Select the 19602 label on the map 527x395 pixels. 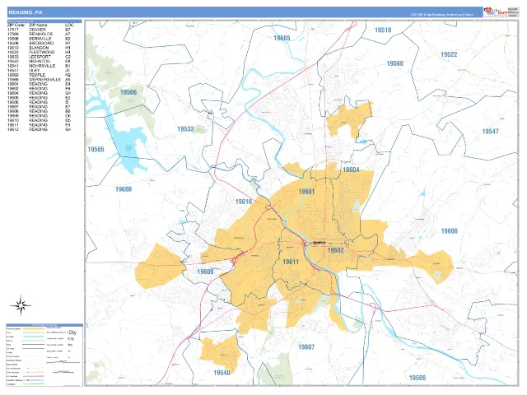[335, 250]
